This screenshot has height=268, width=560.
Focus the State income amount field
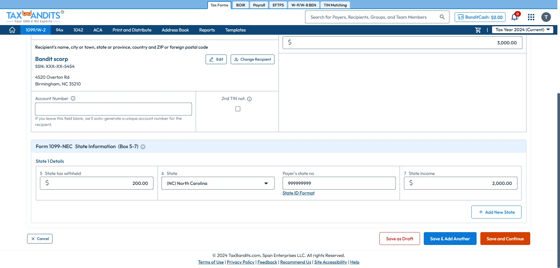(461, 183)
